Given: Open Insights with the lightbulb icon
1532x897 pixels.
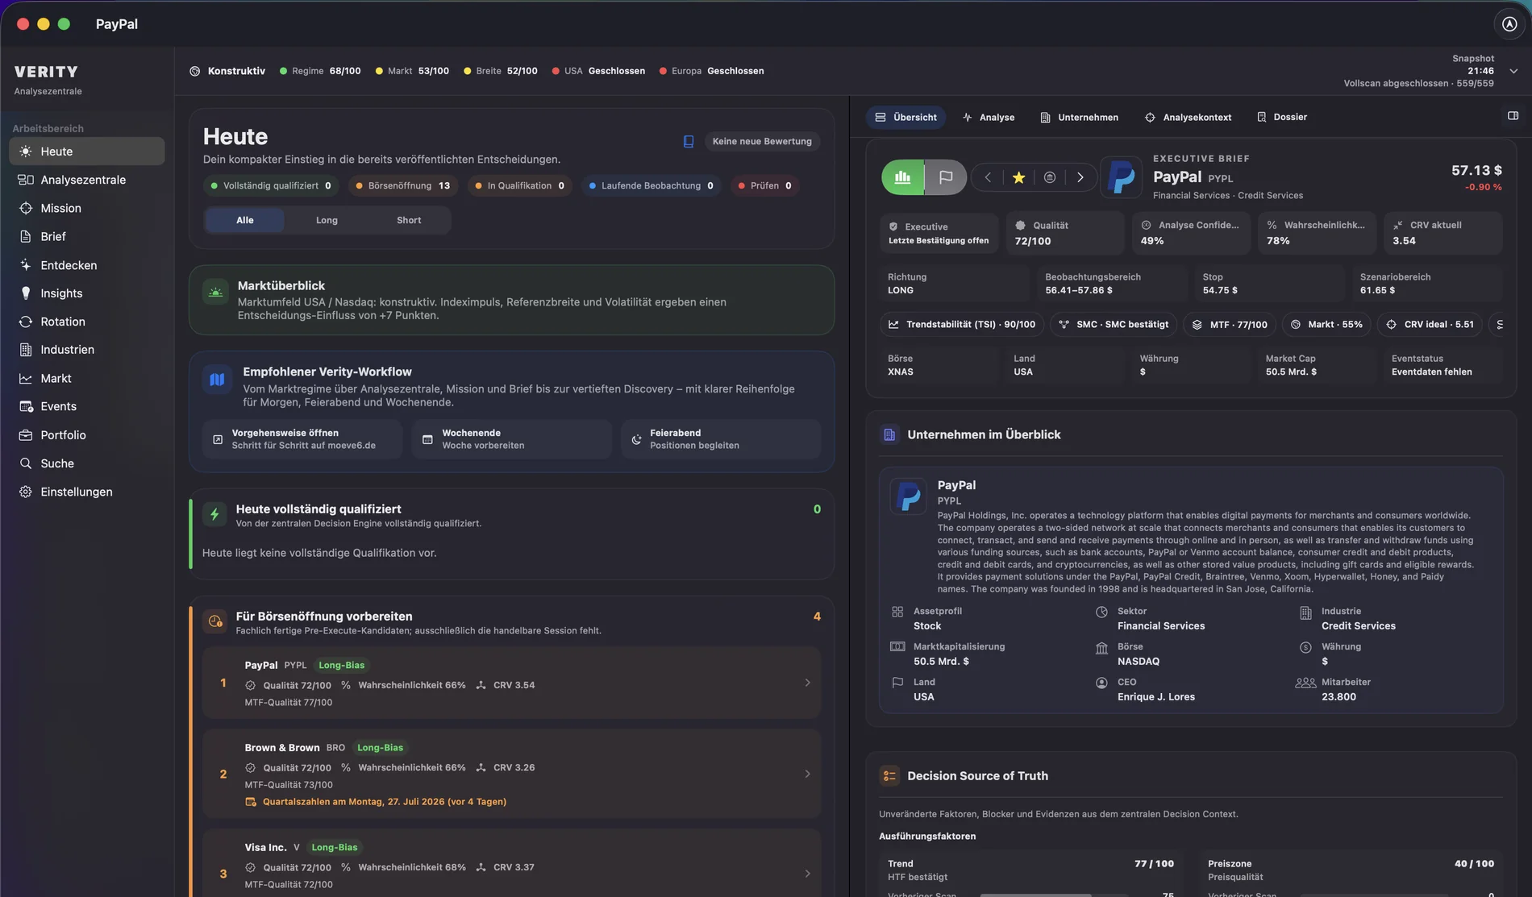Looking at the screenshot, I should coord(86,293).
